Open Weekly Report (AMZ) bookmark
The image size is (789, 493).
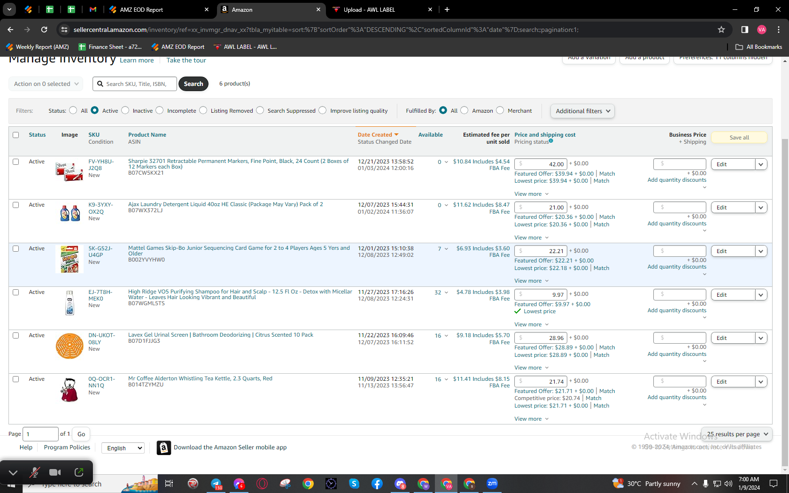38,47
